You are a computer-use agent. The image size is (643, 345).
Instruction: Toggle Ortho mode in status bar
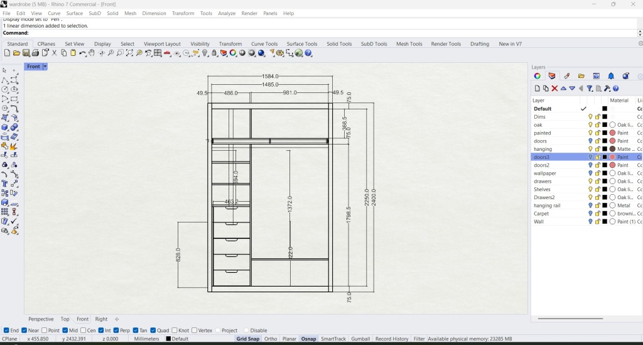click(271, 339)
